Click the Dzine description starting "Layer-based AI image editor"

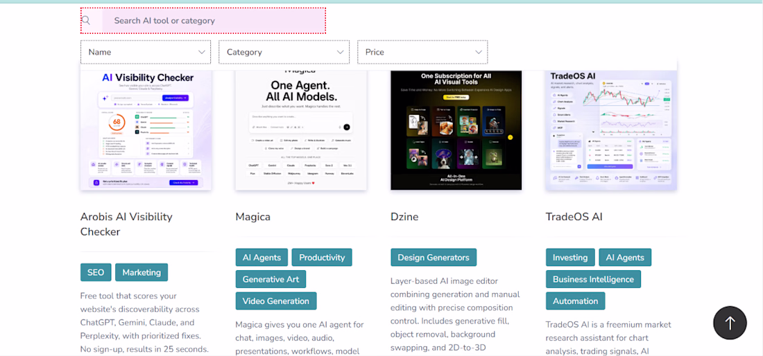coord(455,314)
